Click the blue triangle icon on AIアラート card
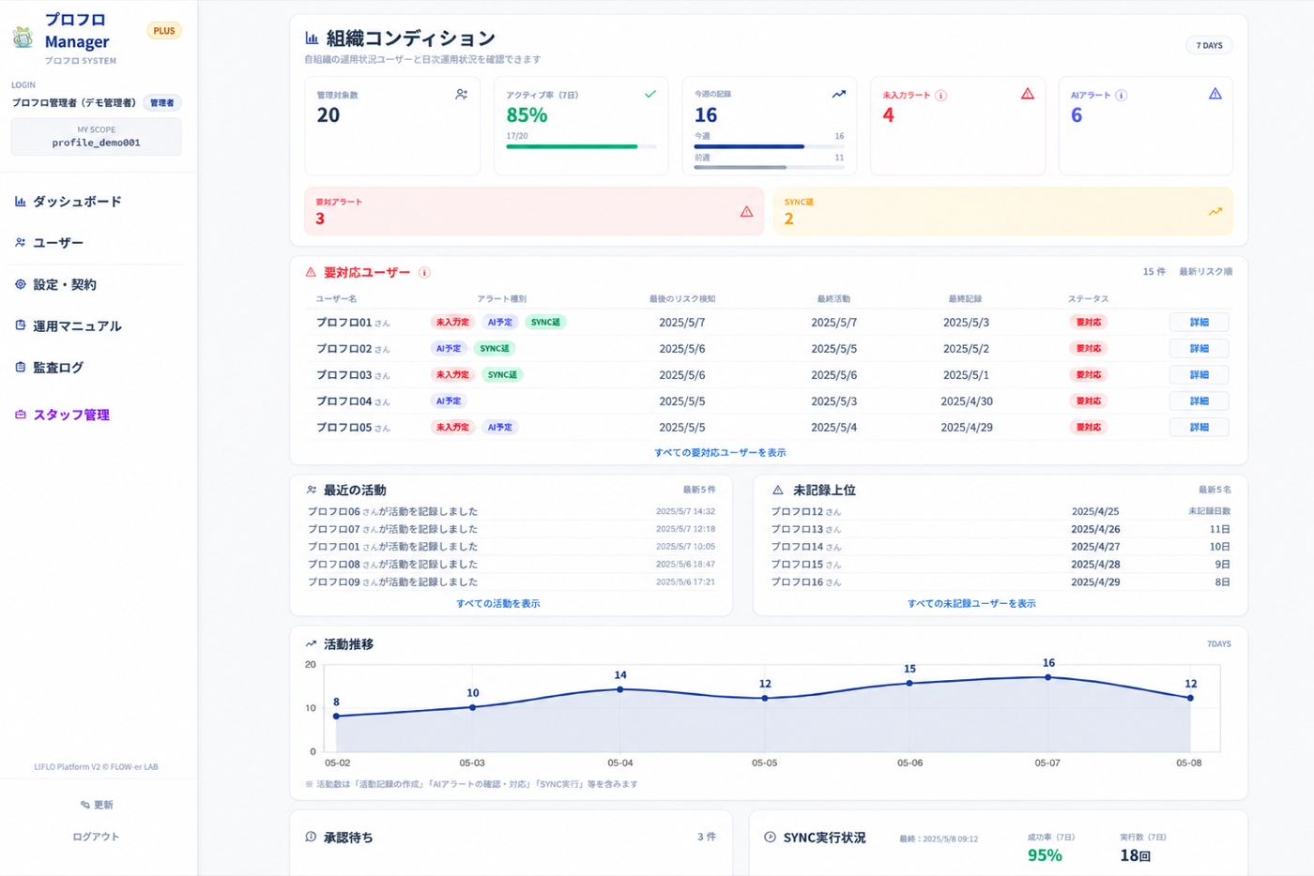The height and width of the screenshot is (876, 1314). [1215, 94]
